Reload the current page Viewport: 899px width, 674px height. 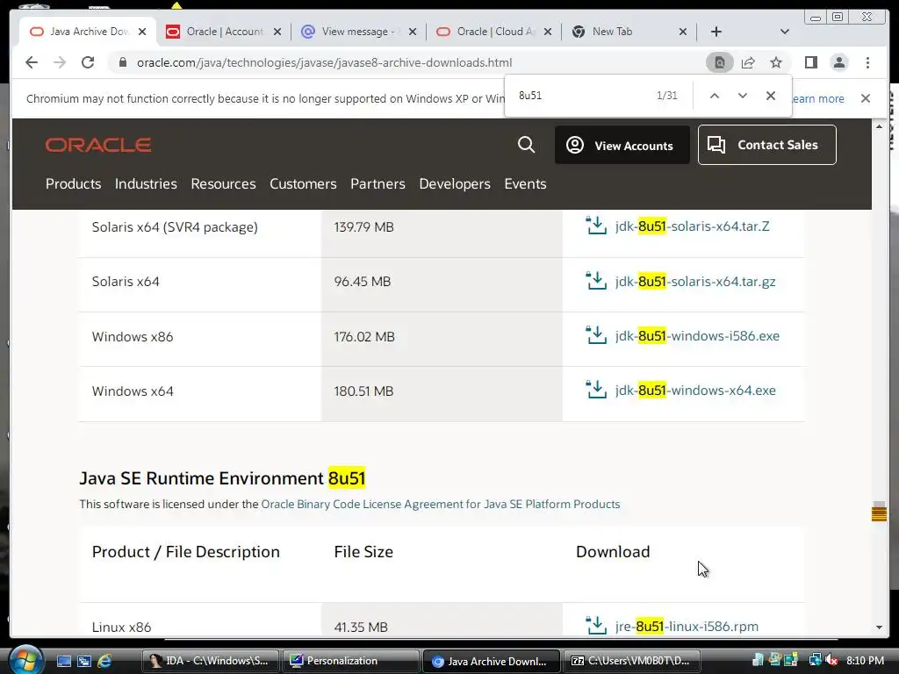(88, 62)
